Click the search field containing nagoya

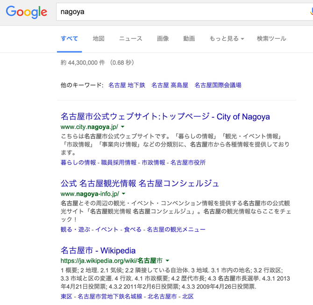[178, 12]
